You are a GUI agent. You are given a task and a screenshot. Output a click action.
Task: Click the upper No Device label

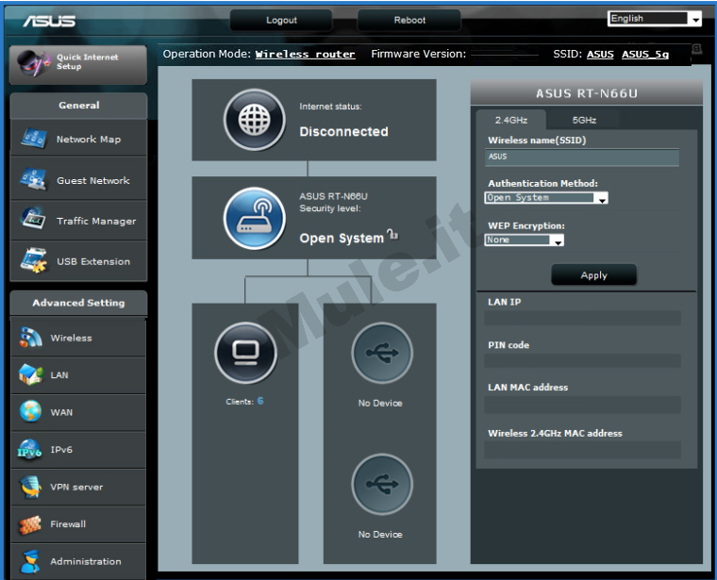pyautogui.click(x=380, y=403)
